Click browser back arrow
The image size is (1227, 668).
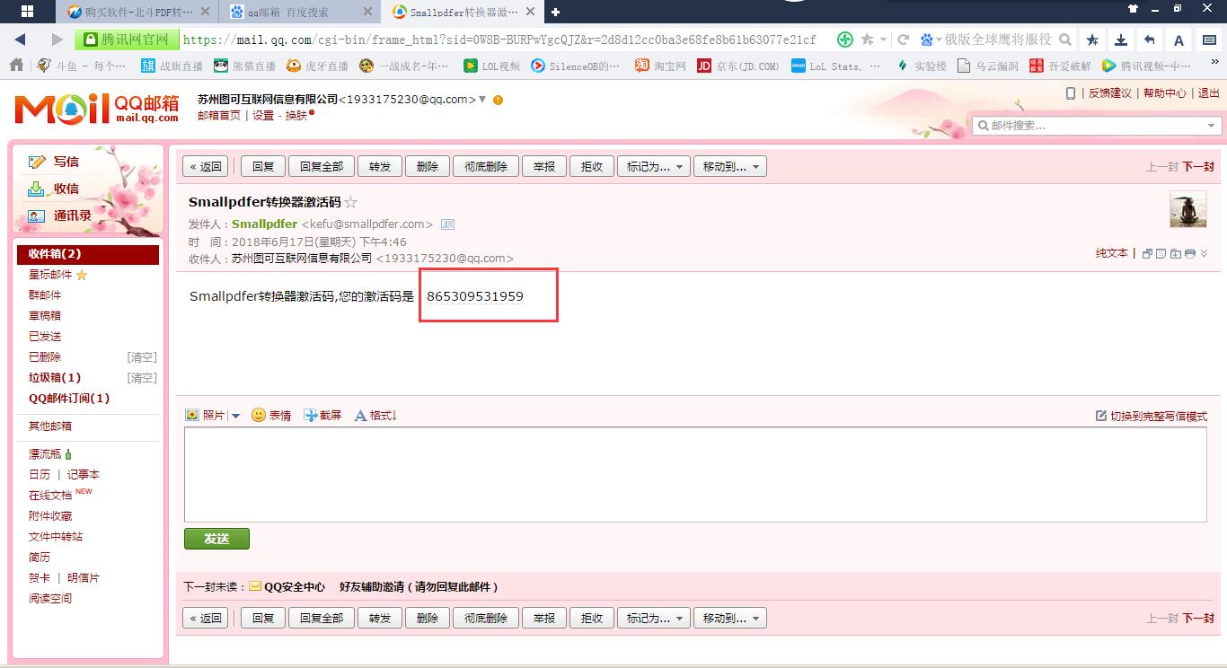tap(21, 40)
